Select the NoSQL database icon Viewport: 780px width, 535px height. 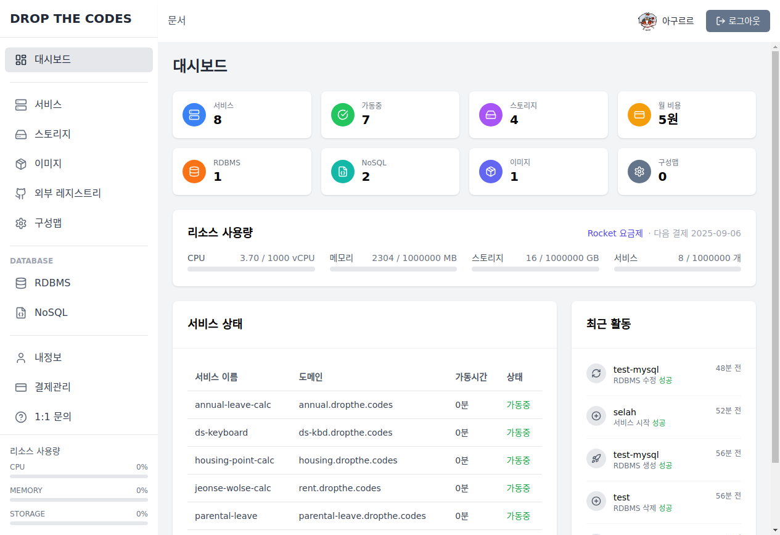(20, 312)
